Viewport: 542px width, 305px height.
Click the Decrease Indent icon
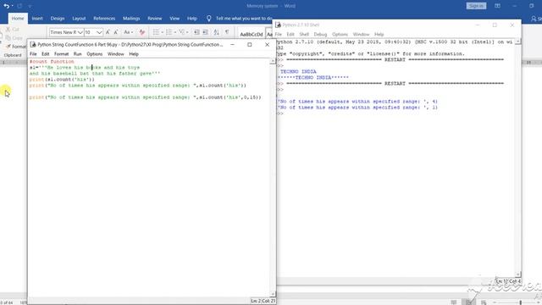click(x=196, y=32)
